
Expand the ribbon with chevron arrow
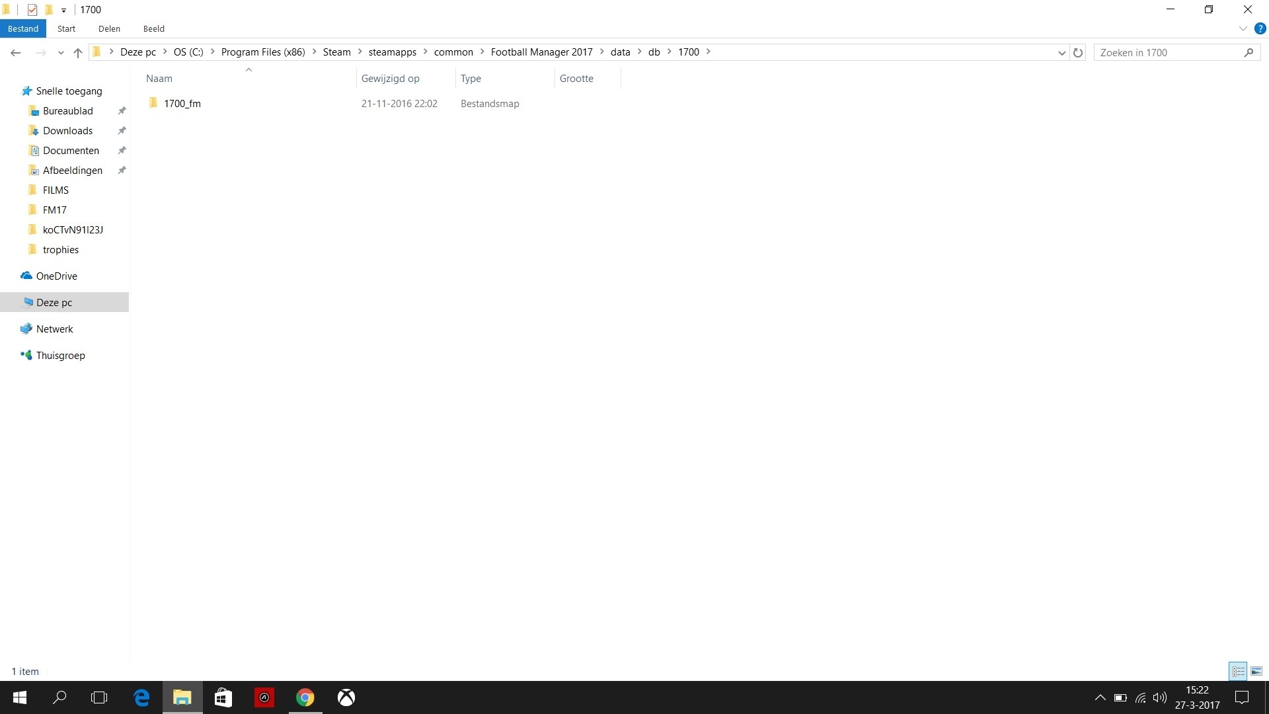point(1243,28)
